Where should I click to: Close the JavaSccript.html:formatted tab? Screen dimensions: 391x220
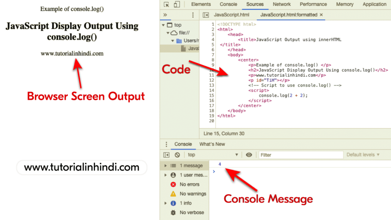[x=321, y=15]
